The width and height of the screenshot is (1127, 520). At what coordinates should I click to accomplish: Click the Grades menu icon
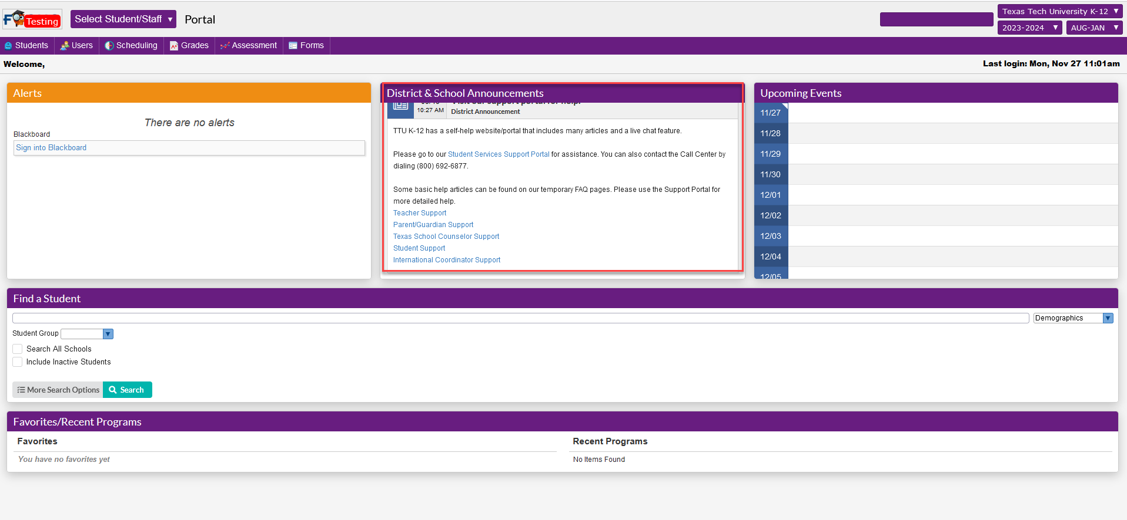(x=174, y=46)
